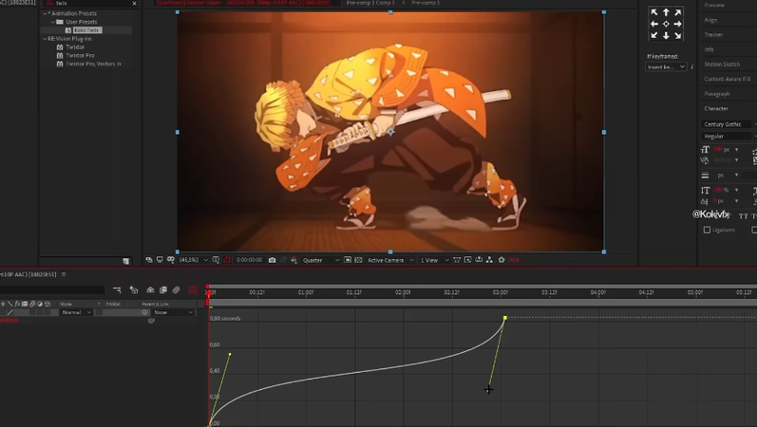Click the layer quality slash switch
The width and height of the screenshot is (757, 427).
[10, 312]
